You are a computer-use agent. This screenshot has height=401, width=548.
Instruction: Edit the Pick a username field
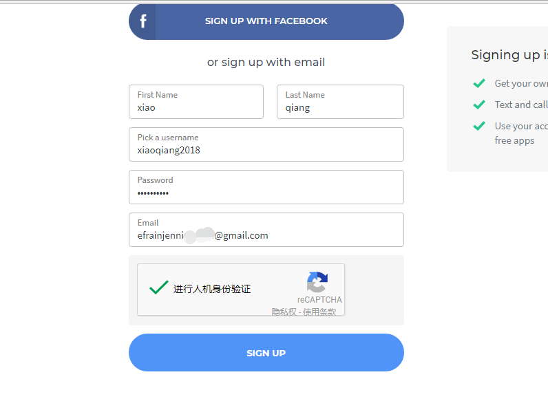(266, 144)
